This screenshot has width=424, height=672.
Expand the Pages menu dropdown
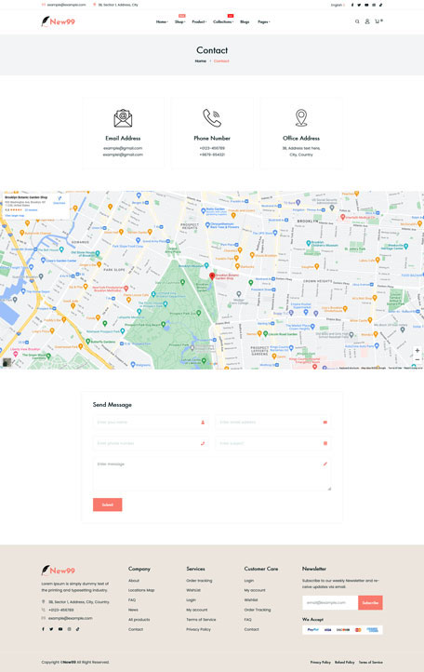[x=264, y=21]
